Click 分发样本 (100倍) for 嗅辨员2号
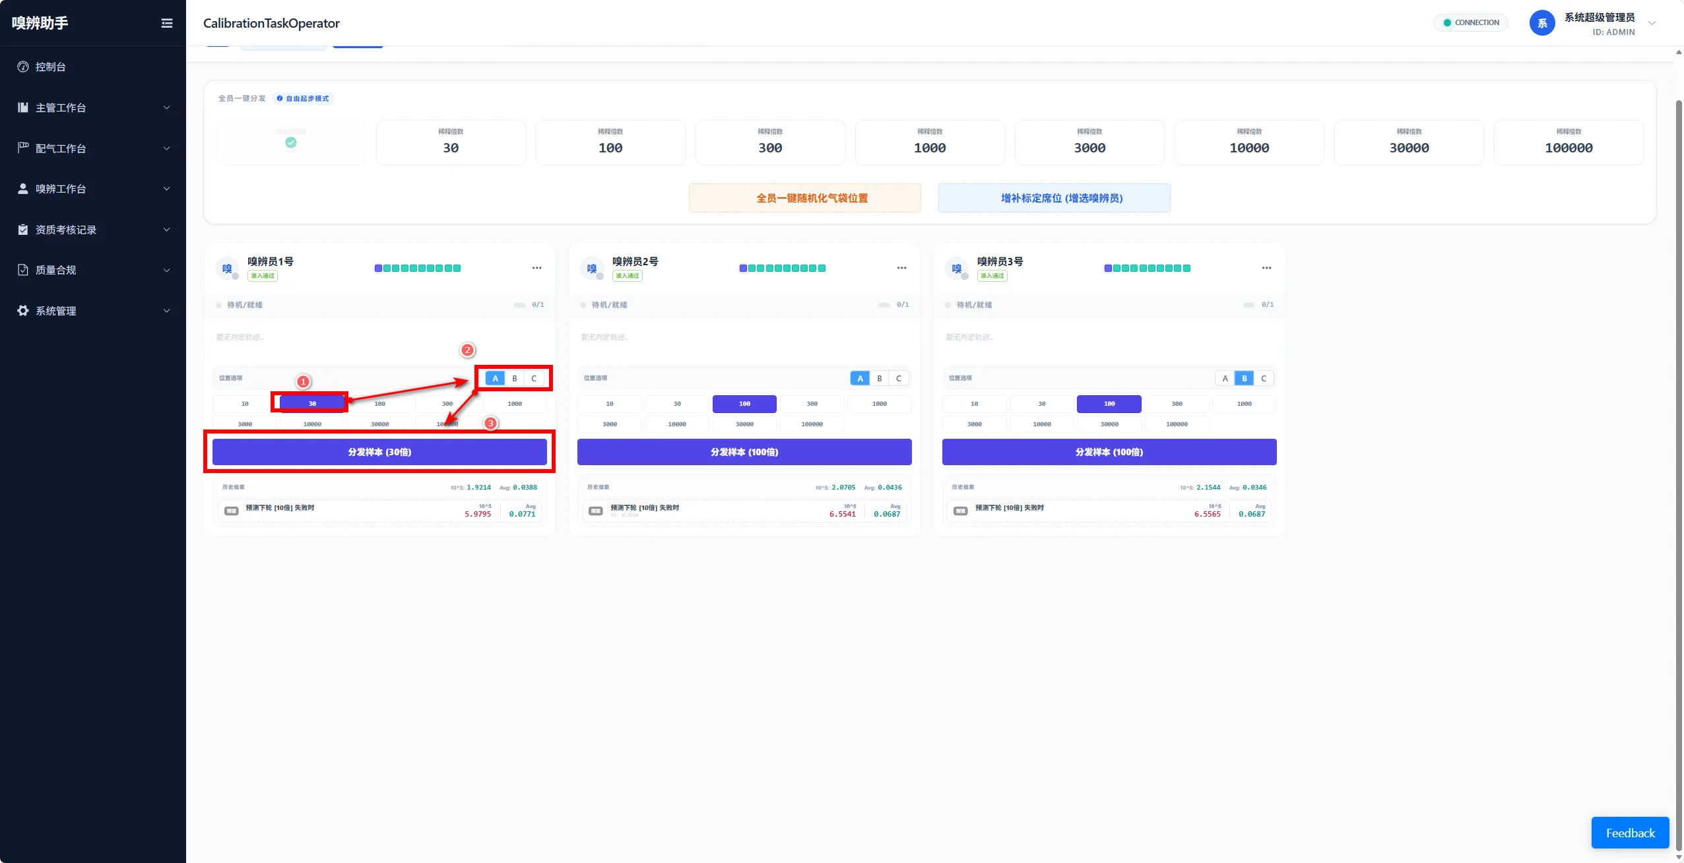Screen dimensions: 1684x863 pos(744,452)
